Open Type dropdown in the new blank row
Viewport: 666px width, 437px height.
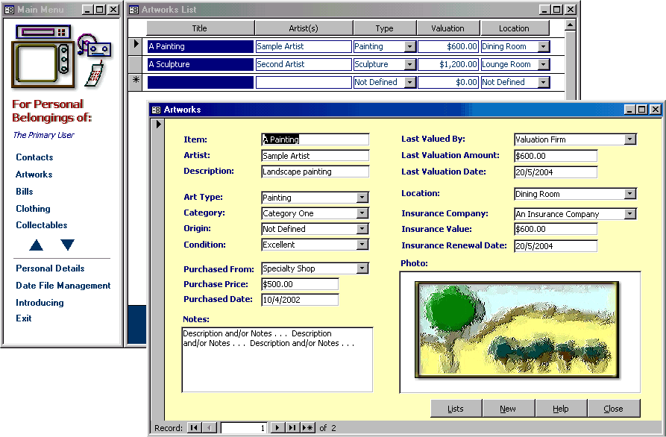click(x=410, y=82)
